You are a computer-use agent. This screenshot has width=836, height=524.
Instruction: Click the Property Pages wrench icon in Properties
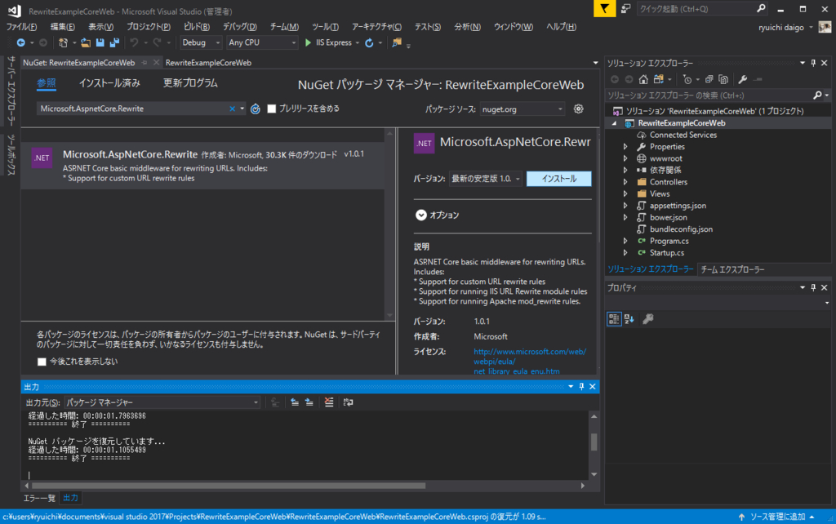647,319
